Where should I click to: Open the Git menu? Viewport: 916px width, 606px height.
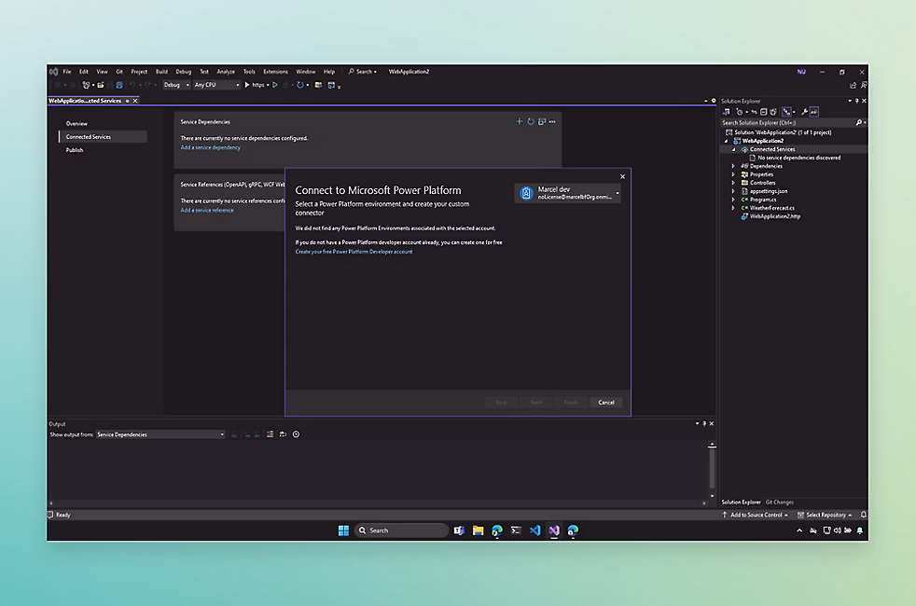click(x=119, y=71)
